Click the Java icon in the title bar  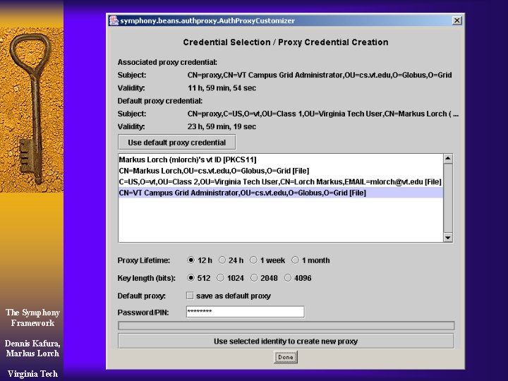coord(114,20)
